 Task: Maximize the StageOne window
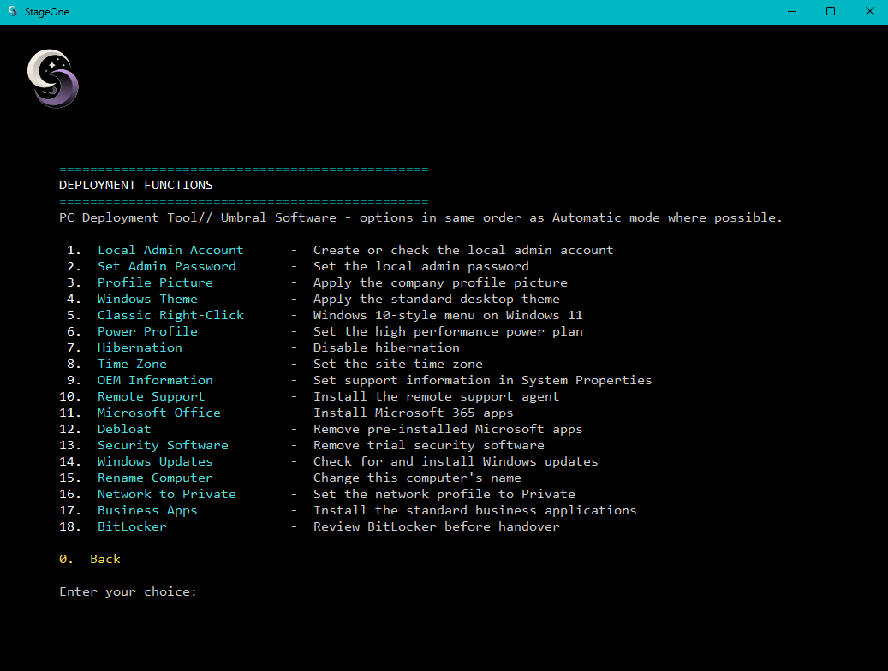point(831,11)
